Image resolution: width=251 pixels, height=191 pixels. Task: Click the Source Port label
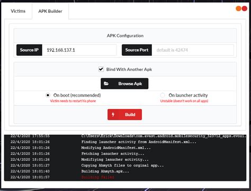pos(137,50)
